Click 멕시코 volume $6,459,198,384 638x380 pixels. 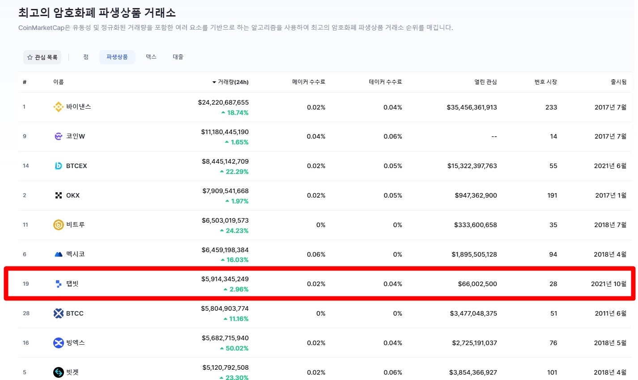tap(225, 250)
